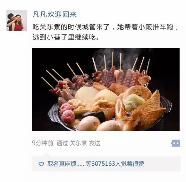The image size is (186, 182).
Task: Enlarge the oden hot pot photo
Action: [106, 89]
